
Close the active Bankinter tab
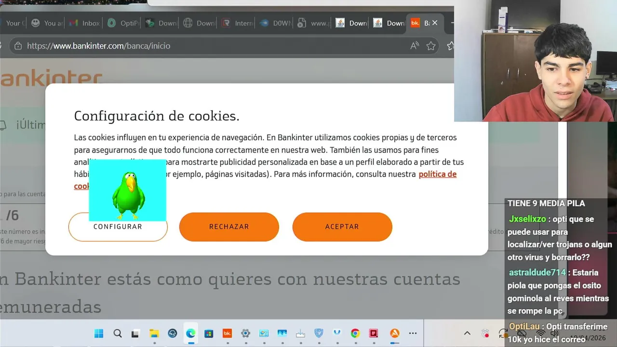click(435, 23)
